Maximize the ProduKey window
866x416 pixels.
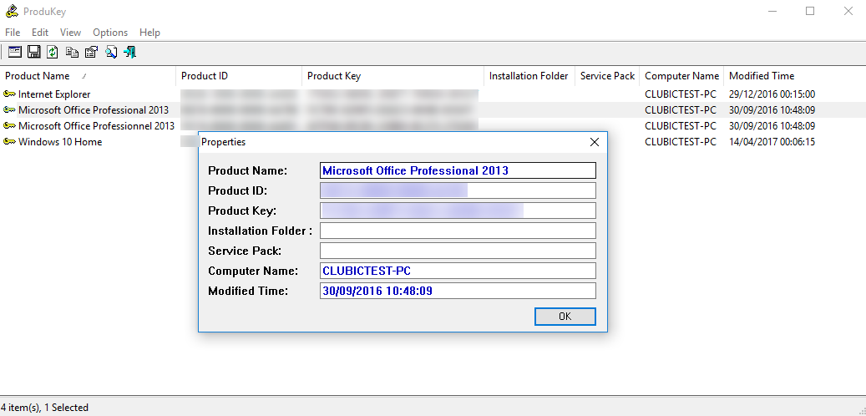pyautogui.click(x=810, y=11)
